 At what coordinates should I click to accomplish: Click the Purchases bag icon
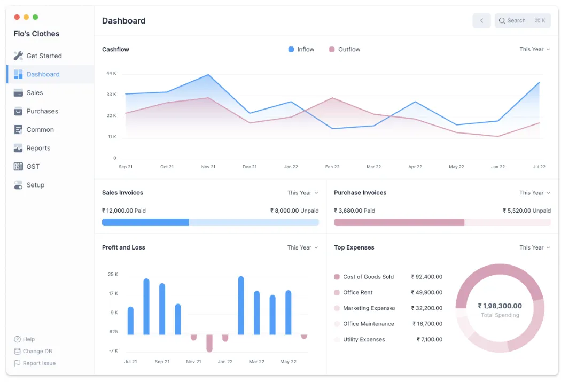18,111
